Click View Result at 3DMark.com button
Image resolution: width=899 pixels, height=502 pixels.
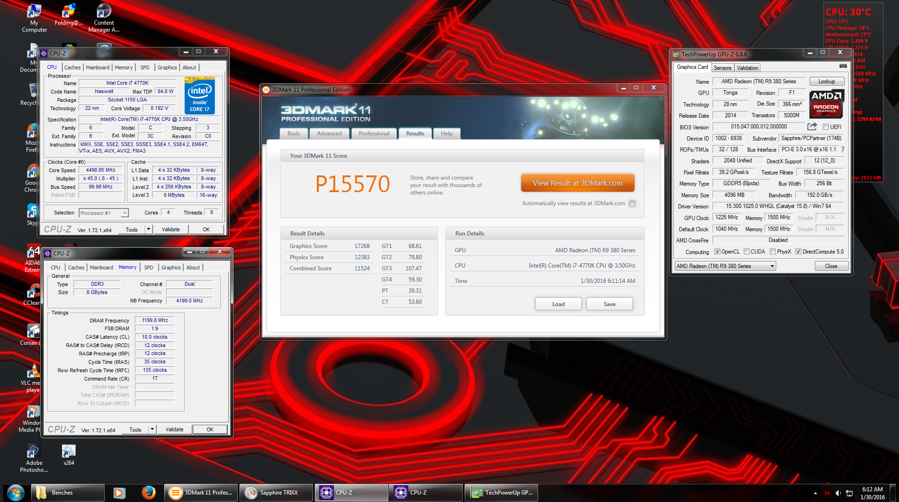[x=578, y=183]
